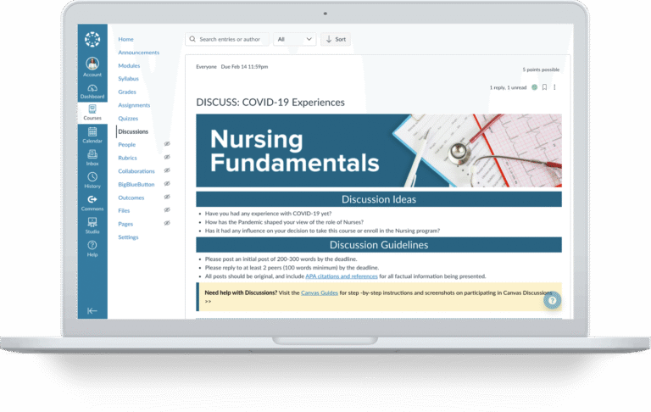Screen dimensions: 651x412
Task: Open Modules in the course menu
Action: coord(129,65)
